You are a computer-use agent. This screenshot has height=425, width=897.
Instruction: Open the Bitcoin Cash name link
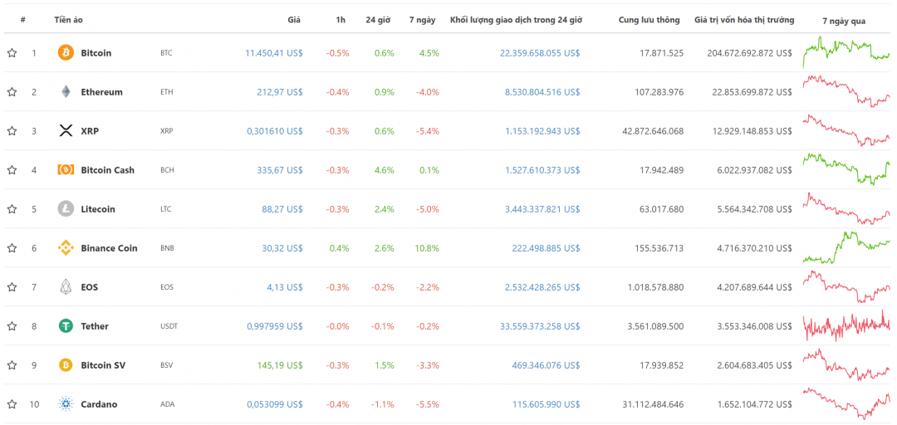click(107, 170)
